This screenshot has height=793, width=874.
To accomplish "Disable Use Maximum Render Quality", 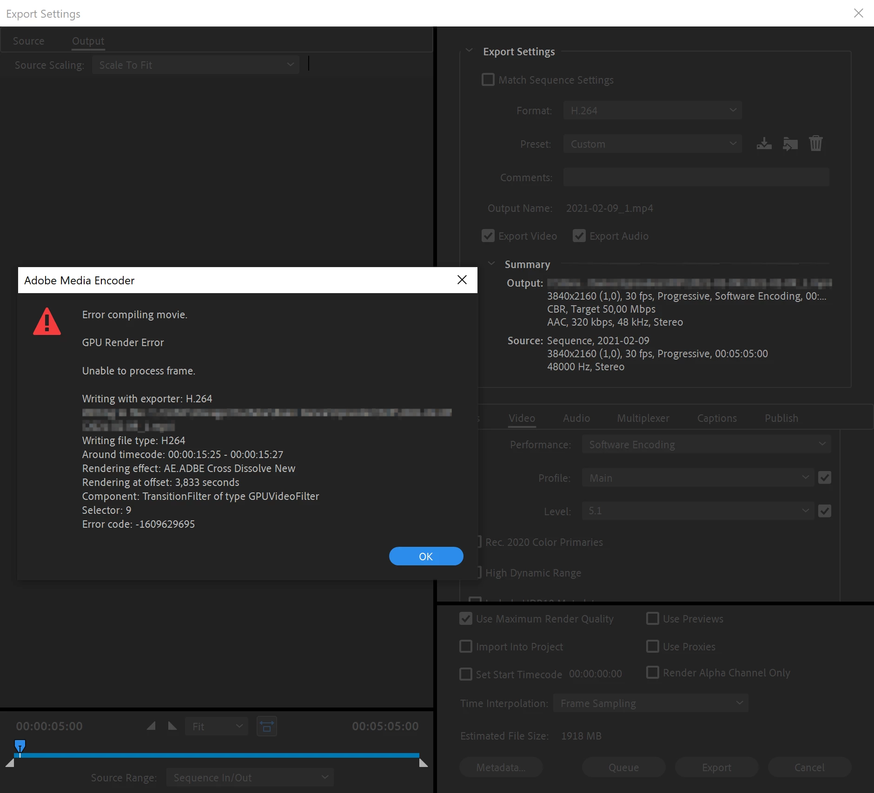I will [465, 618].
